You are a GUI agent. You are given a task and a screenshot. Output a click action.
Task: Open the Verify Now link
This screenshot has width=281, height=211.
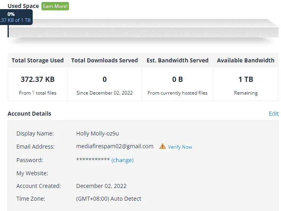pos(180,147)
